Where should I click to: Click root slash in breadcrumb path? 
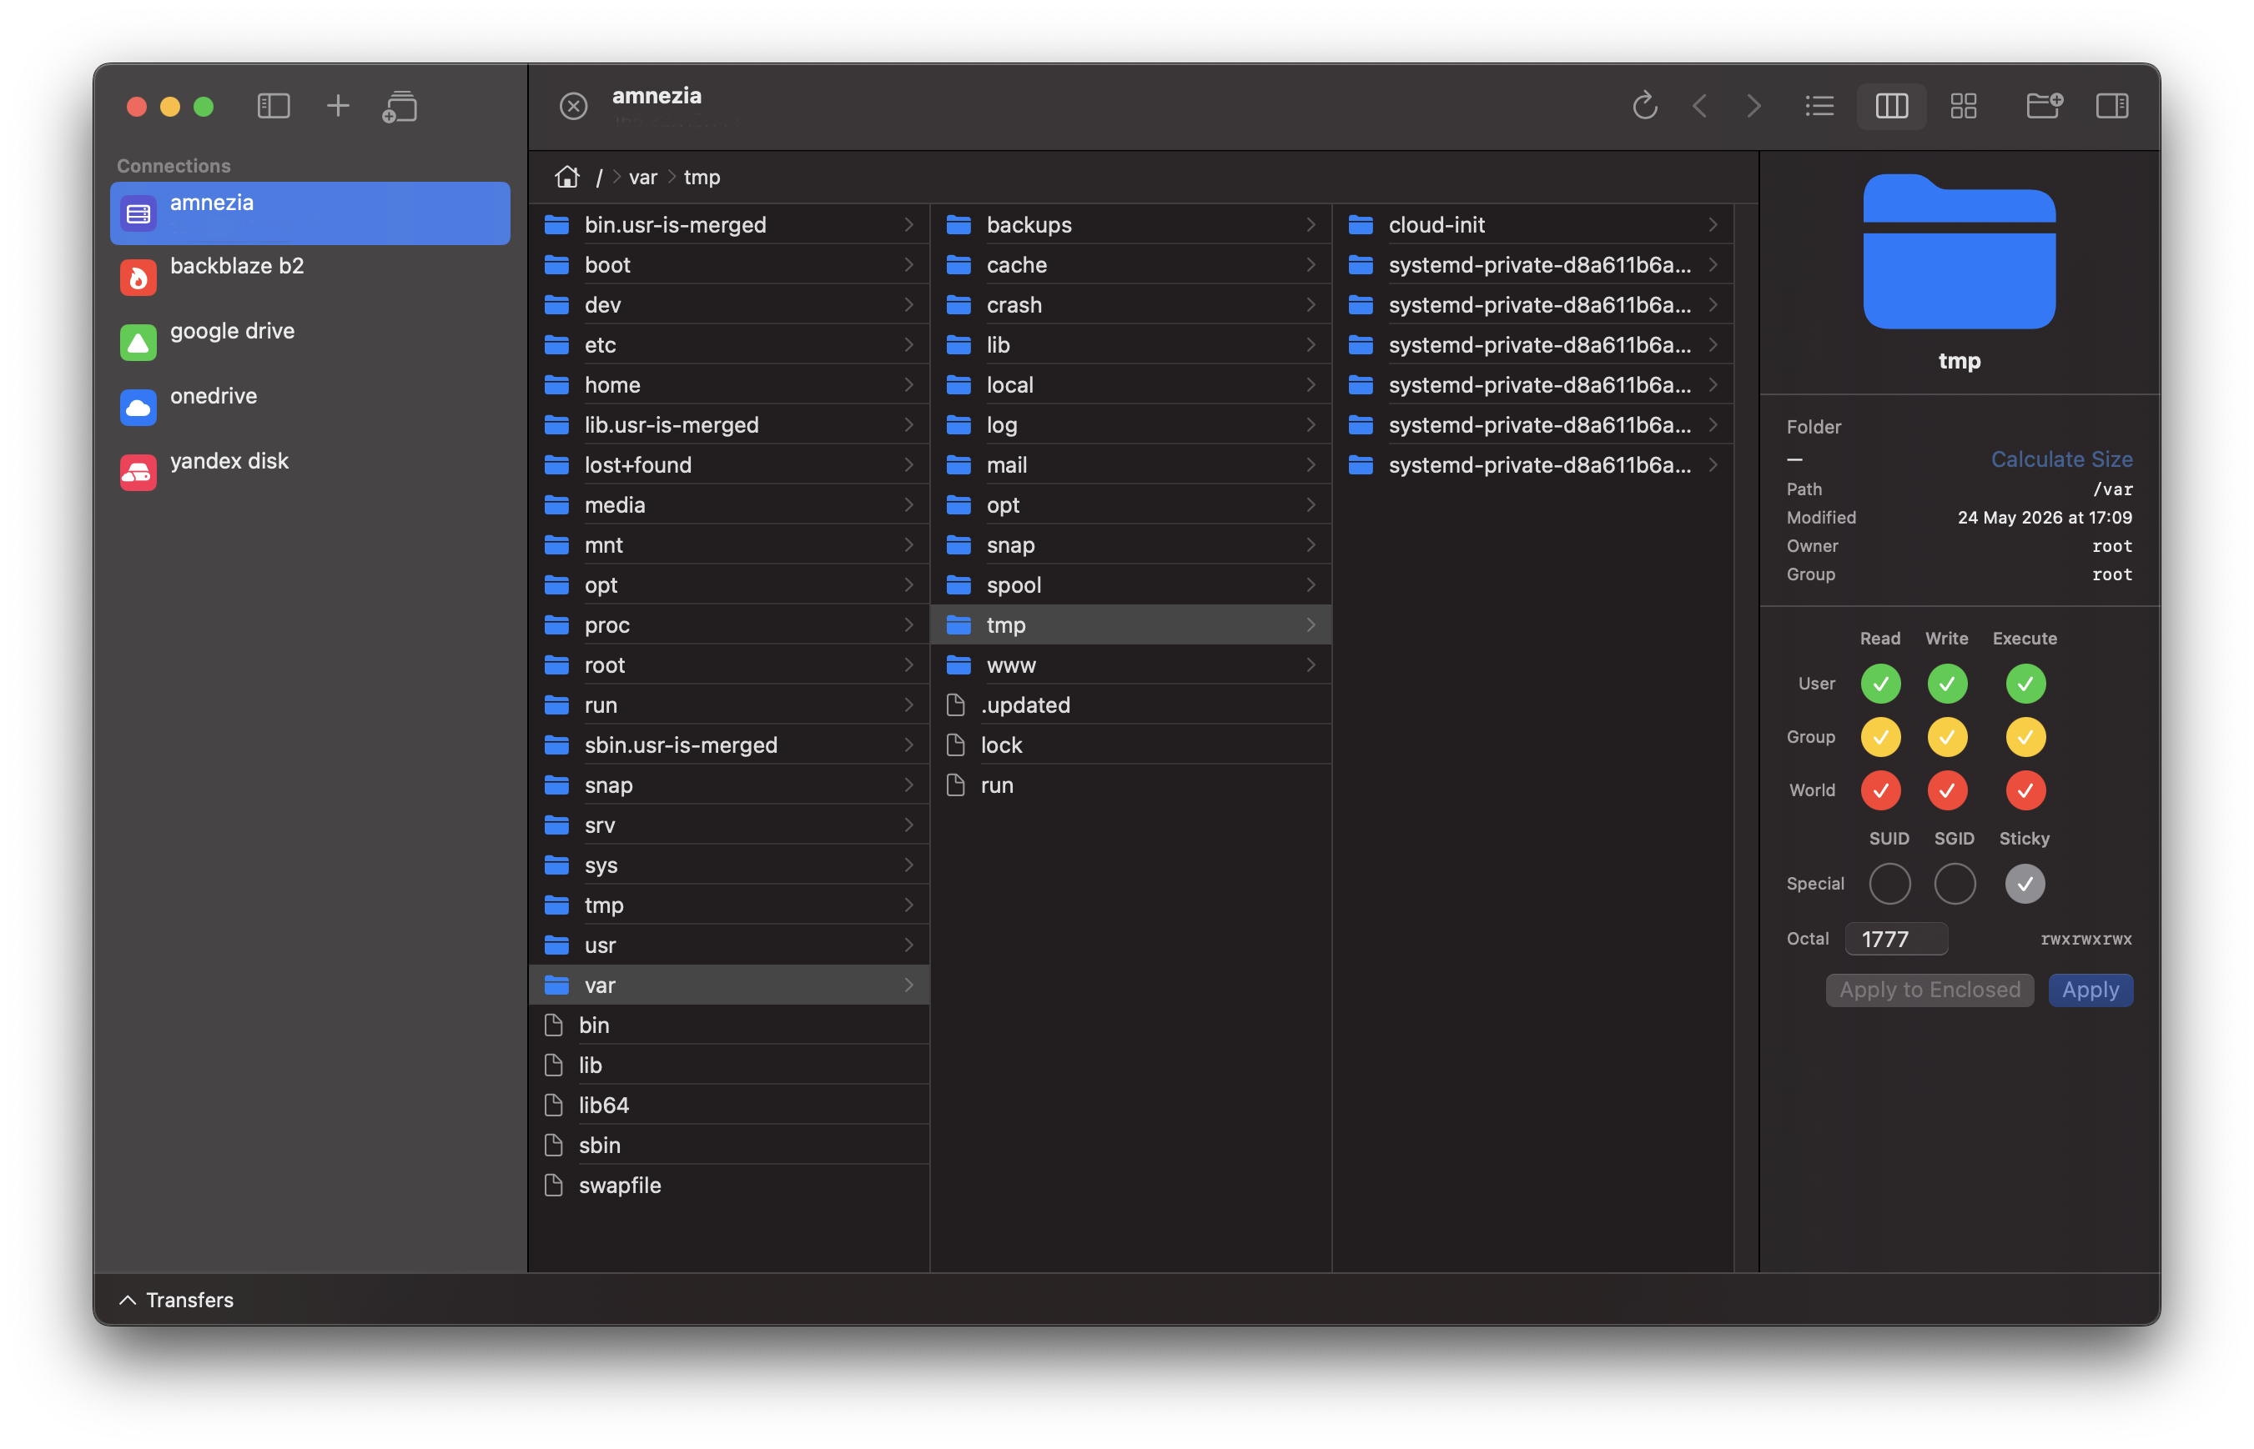(x=599, y=177)
